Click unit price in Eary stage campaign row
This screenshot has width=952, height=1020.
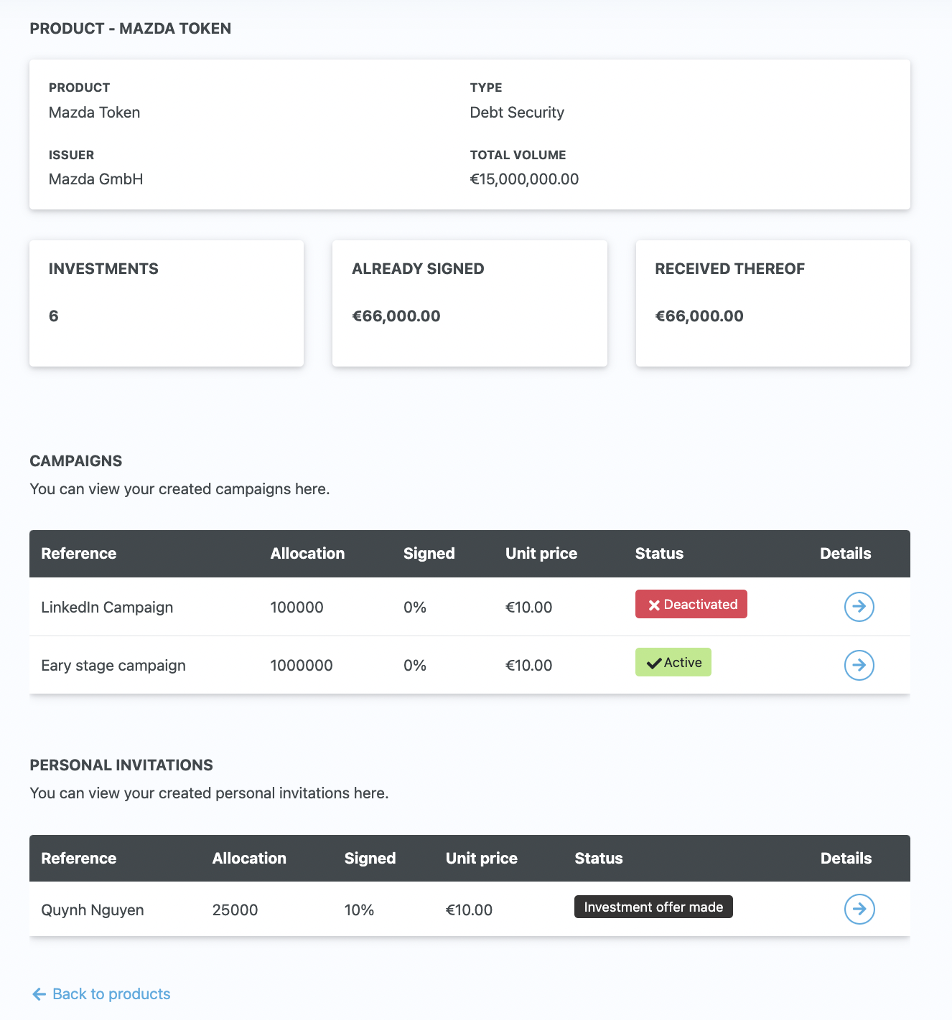[529, 665]
